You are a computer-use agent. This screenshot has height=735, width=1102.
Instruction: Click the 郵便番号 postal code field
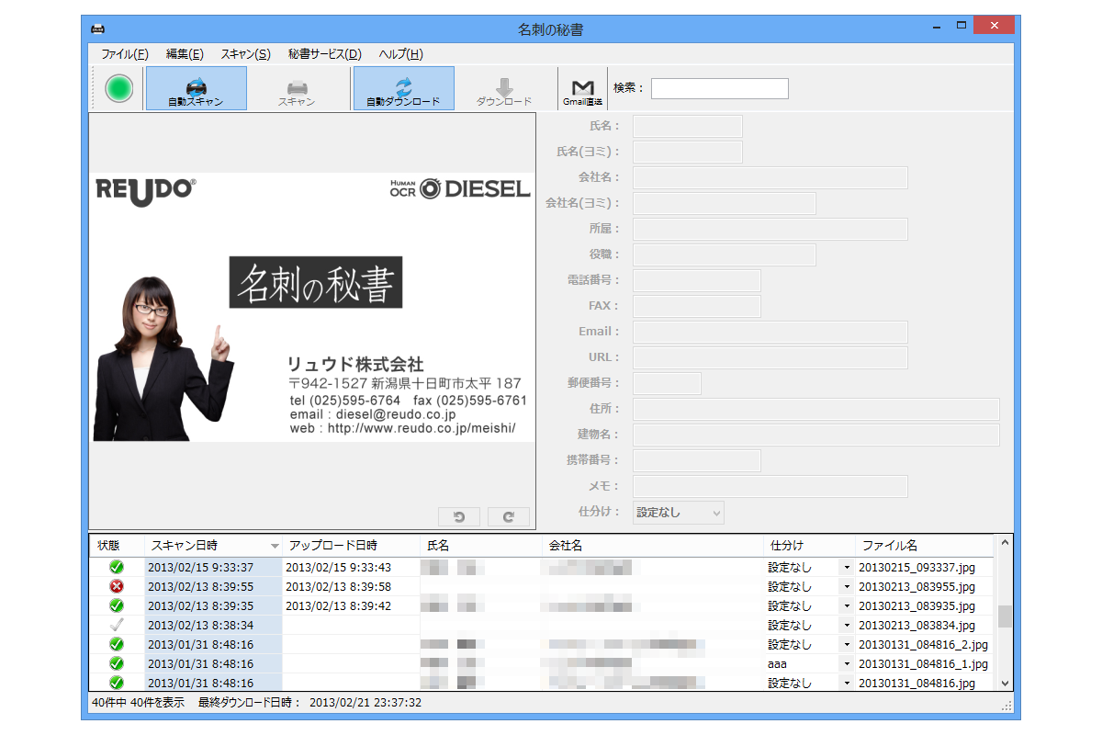pos(667,383)
